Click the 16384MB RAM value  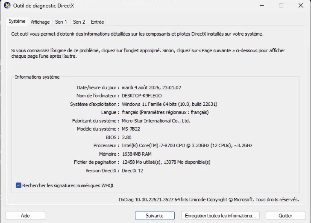(137, 154)
